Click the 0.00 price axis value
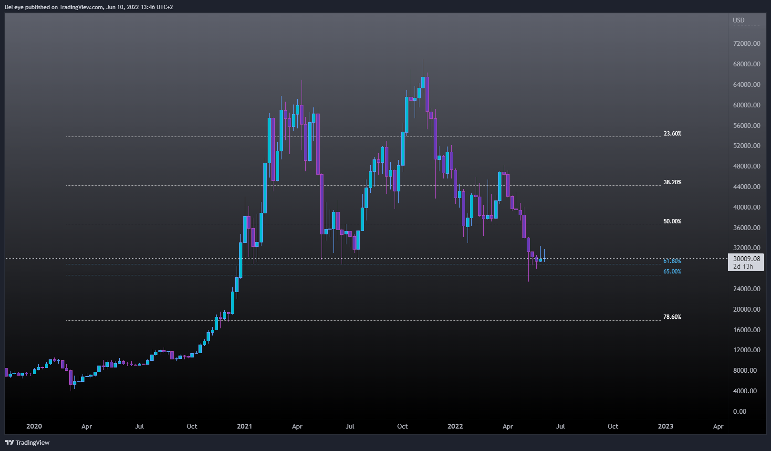 point(740,411)
